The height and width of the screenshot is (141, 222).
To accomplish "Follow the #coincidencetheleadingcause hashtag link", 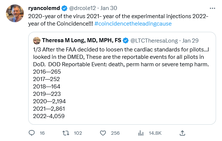I will point(133,24).
